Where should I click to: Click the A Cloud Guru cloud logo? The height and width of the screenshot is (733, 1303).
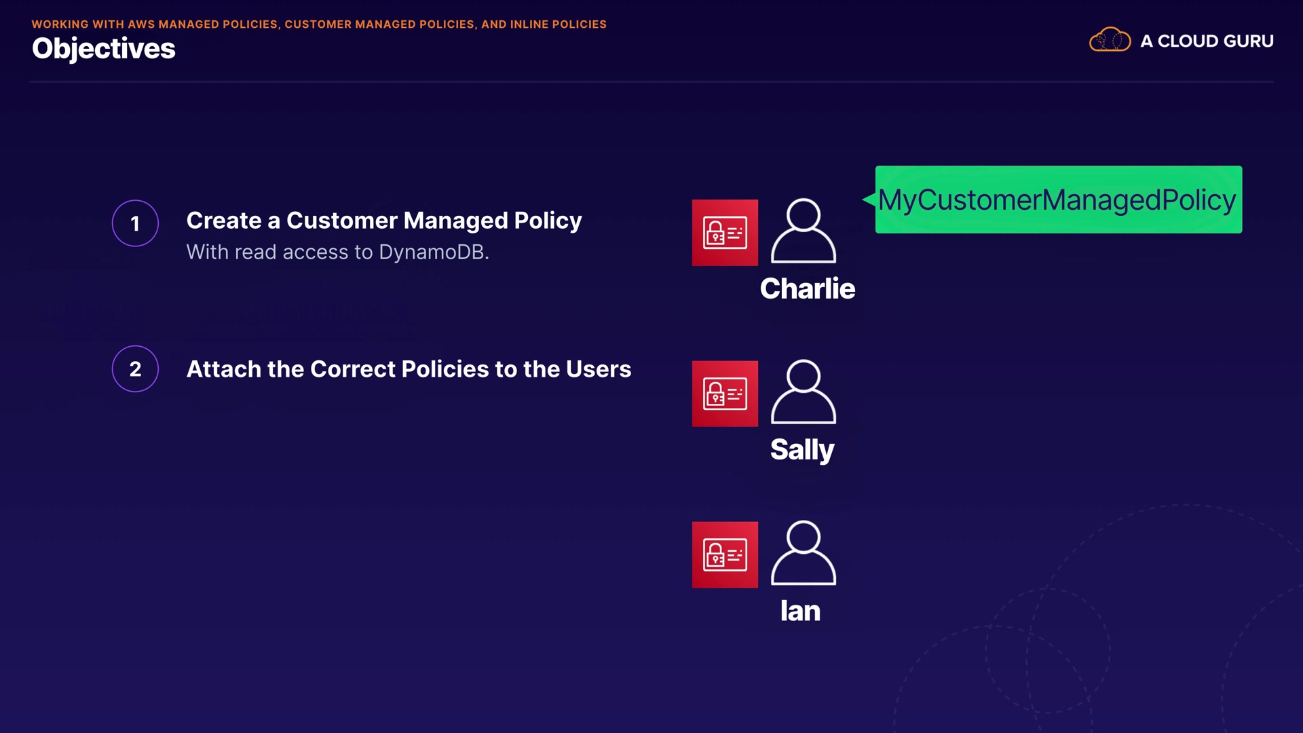(1110, 40)
